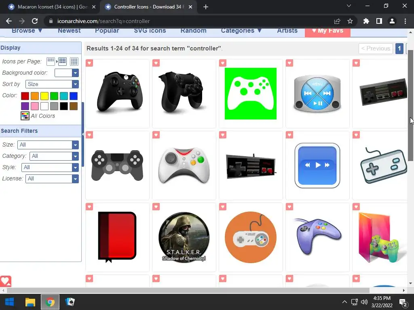This screenshot has height=310, width=414.
Task: Go to results page 1
Action: (399, 48)
